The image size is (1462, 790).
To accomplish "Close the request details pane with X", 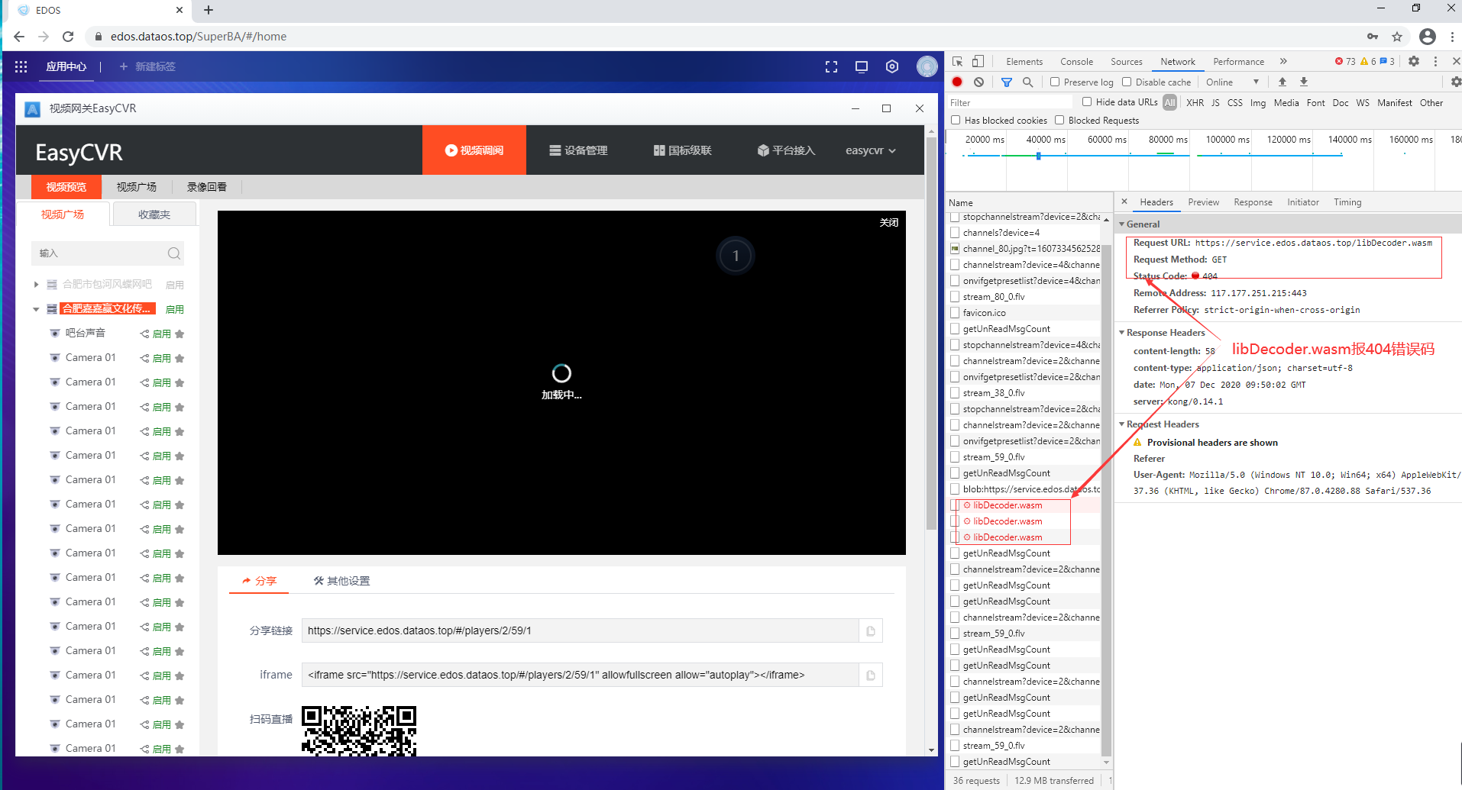I will pos(1124,202).
